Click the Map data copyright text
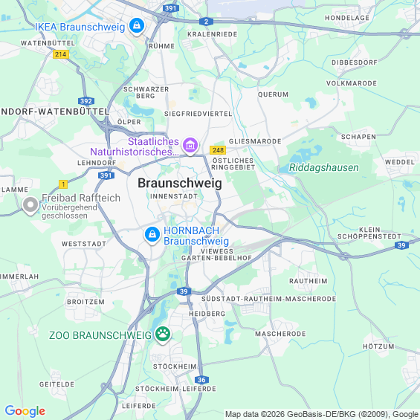The image size is (420, 420). [x=322, y=414]
